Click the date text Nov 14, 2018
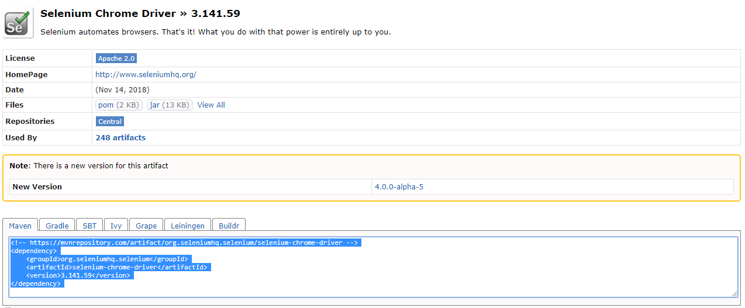 click(x=122, y=90)
